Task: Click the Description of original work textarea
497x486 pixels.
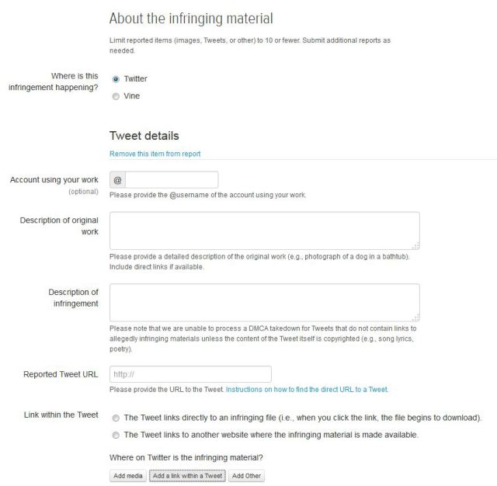Action: [265, 231]
